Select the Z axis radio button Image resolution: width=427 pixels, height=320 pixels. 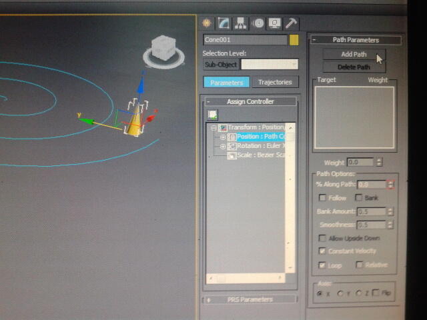[x=359, y=293]
